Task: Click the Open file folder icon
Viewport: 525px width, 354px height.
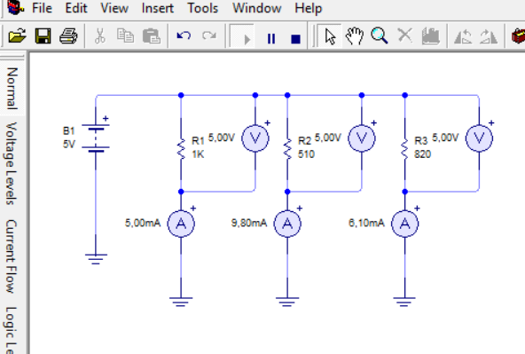Action: tap(18, 35)
